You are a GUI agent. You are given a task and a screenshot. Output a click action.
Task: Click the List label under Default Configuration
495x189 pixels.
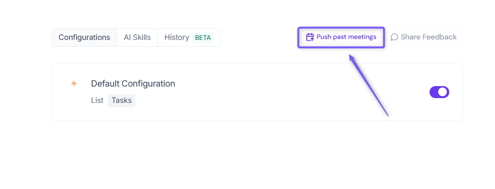[x=97, y=101]
